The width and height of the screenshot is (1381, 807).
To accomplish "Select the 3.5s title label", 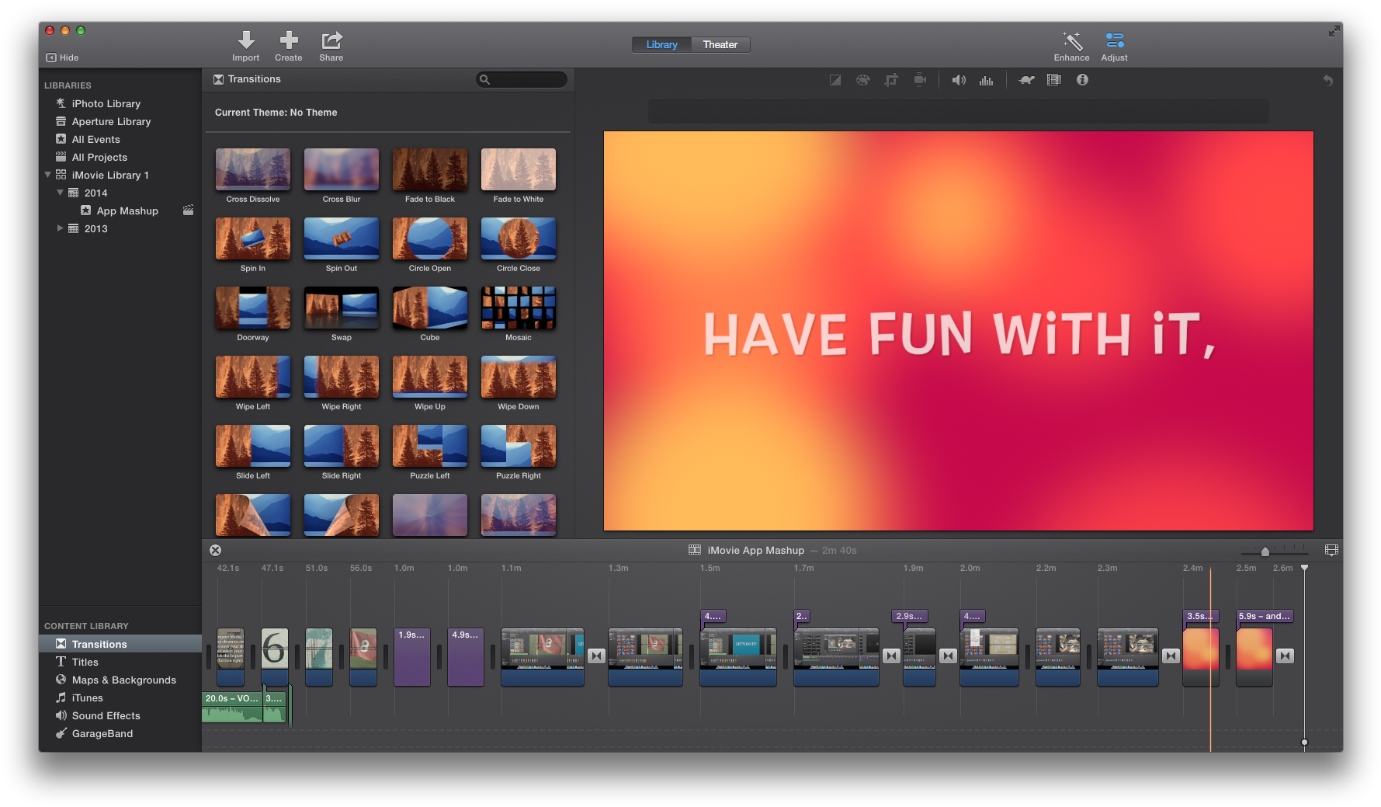I will pos(1201,616).
